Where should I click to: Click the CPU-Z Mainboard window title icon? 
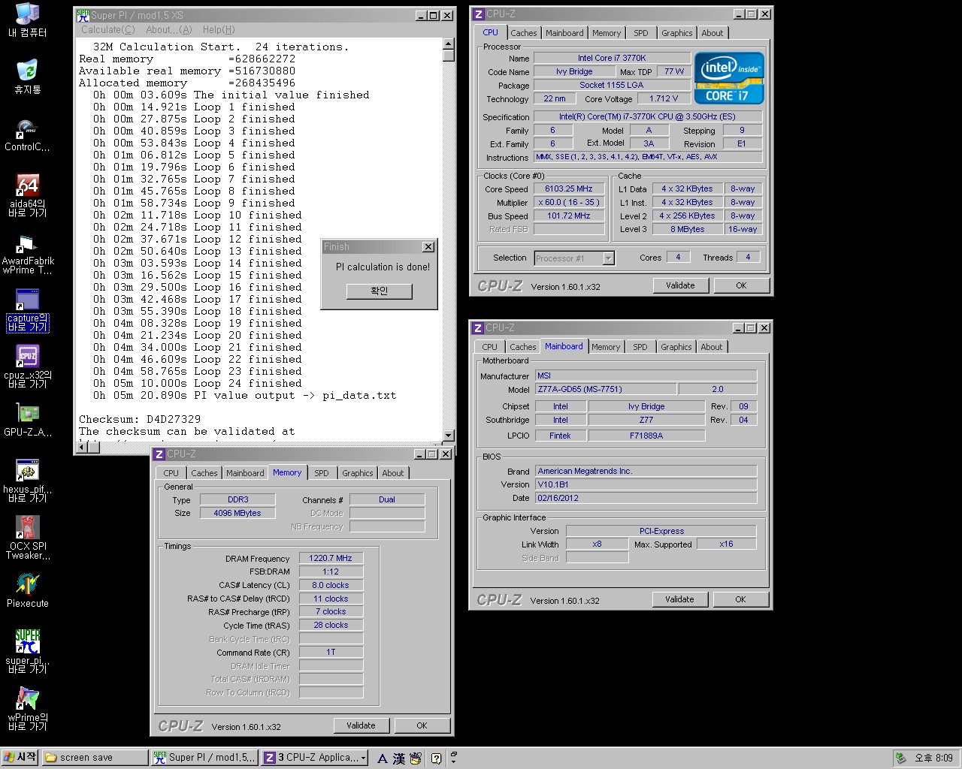pos(477,328)
